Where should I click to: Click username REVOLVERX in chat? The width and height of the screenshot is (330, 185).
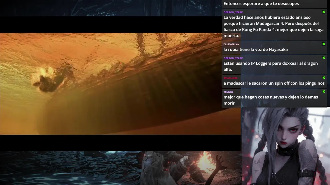pos(230,78)
